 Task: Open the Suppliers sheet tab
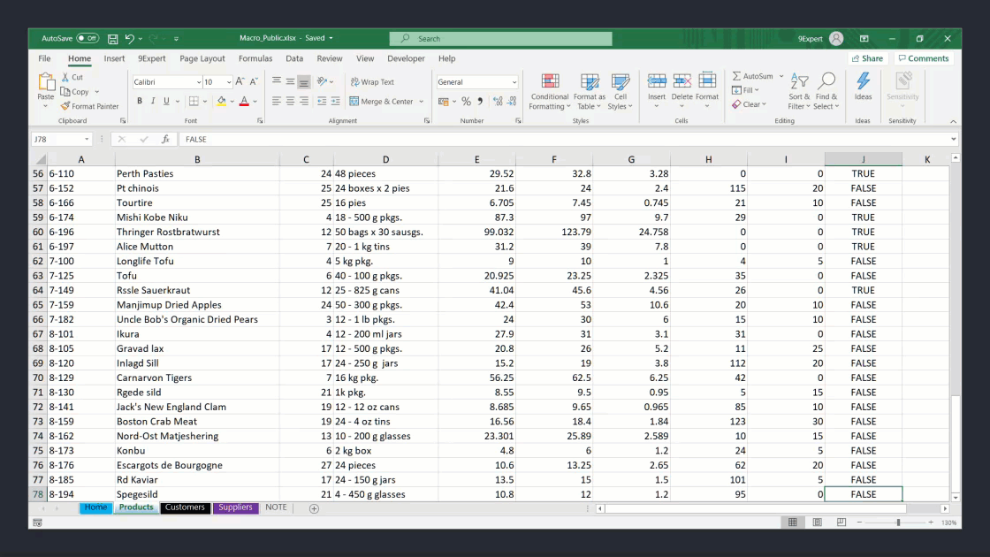tap(234, 507)
